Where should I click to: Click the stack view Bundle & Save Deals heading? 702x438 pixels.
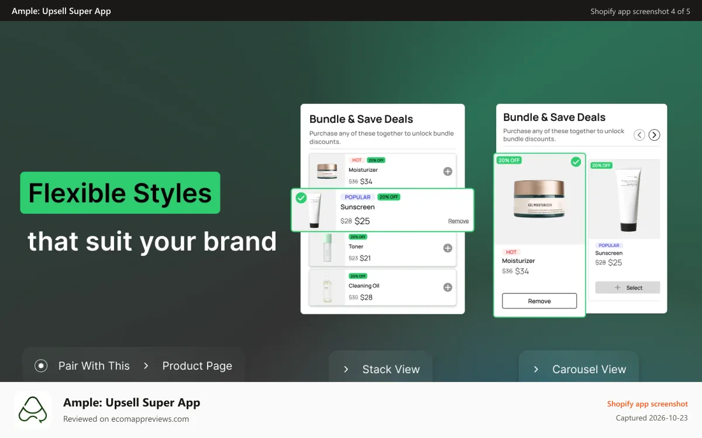point(361,119)
